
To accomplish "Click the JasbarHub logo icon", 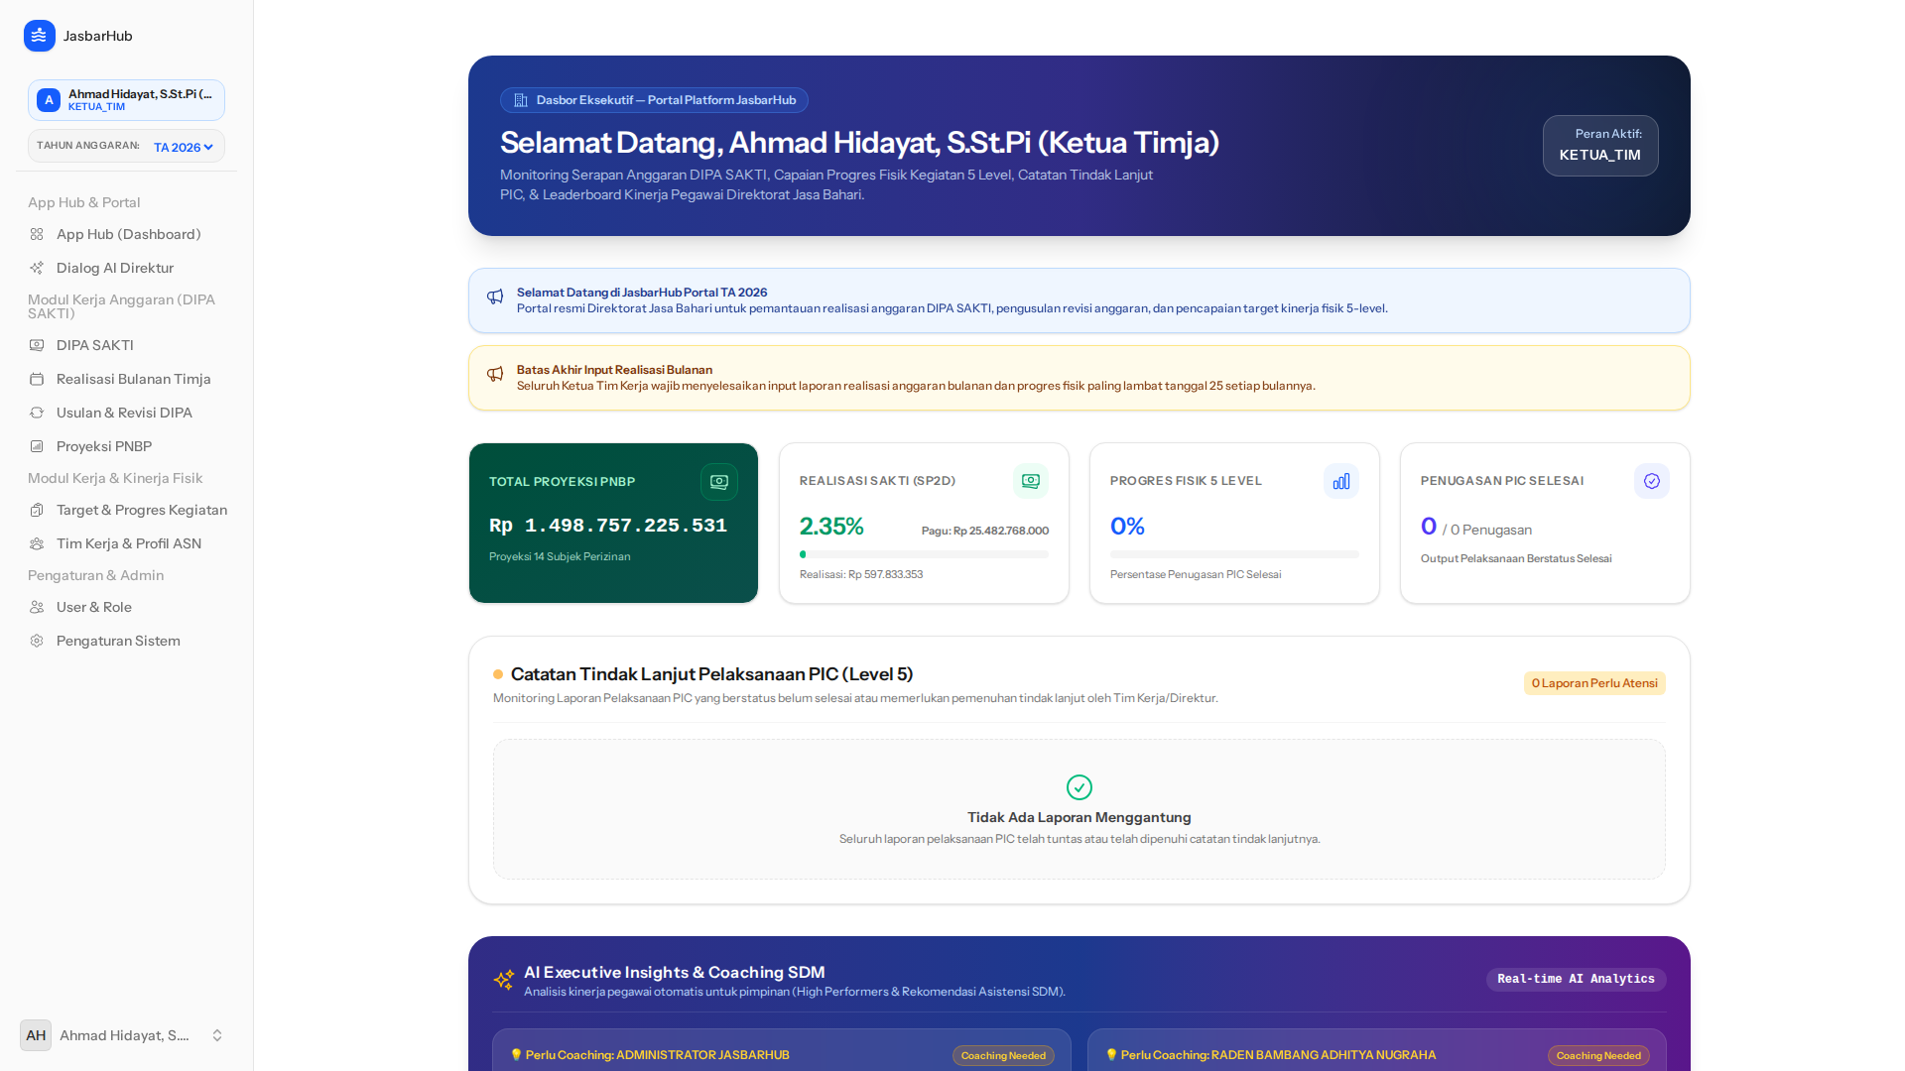I will (40, 36).
